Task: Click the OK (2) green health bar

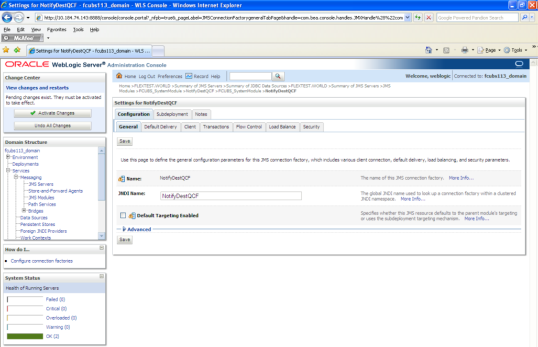Action: [25, 337]
